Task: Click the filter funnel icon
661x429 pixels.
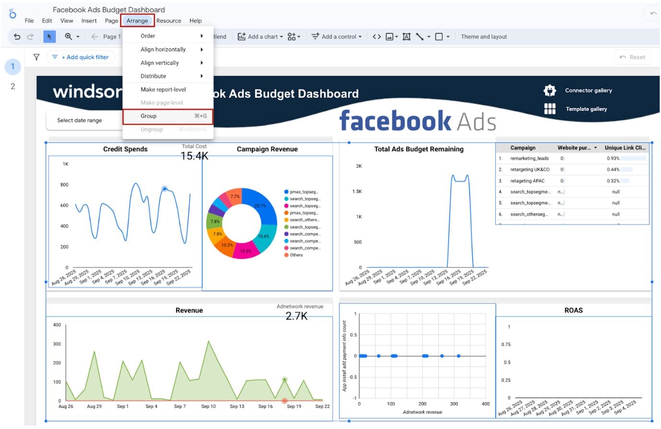Action: [36, 57]
